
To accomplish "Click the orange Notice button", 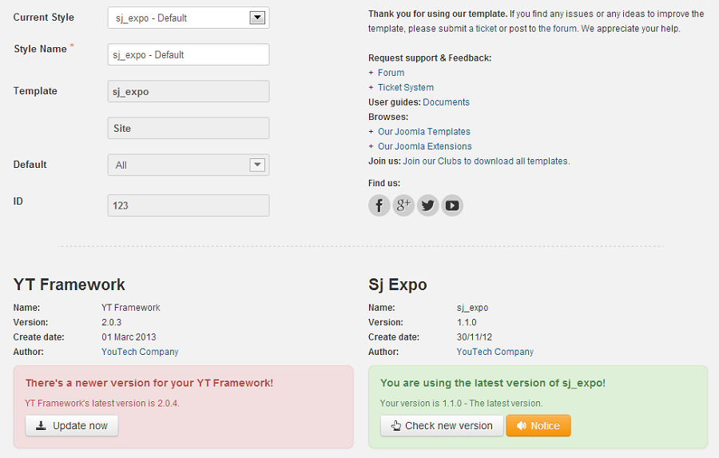I will pyautogui.click(x=538, y=426).
